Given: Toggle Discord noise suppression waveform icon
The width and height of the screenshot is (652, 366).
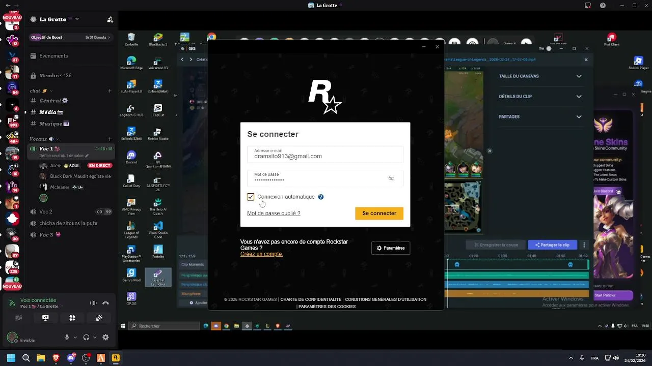Looking at the screenshot, I should [93, 303].
